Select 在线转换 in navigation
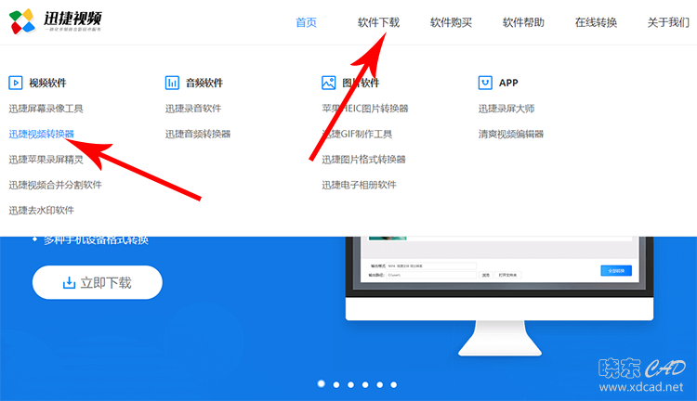Viewport: 697px width, 401px height. point(596,22)
